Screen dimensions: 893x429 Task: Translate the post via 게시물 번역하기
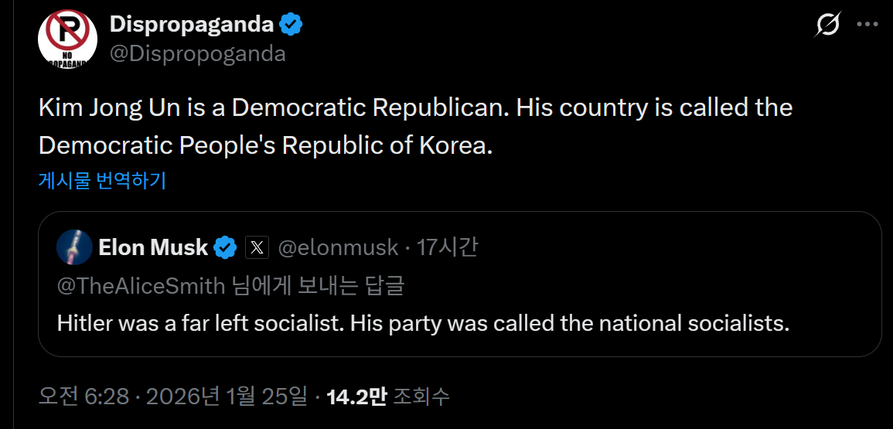102,181
